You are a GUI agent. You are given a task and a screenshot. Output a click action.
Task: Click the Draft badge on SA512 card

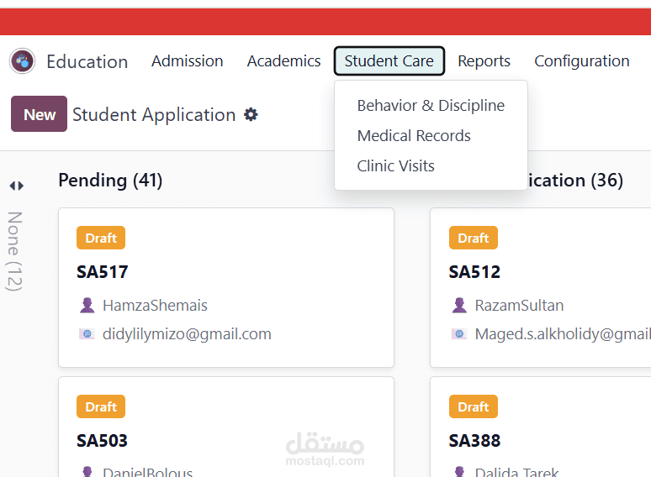(x=474, y=238)
